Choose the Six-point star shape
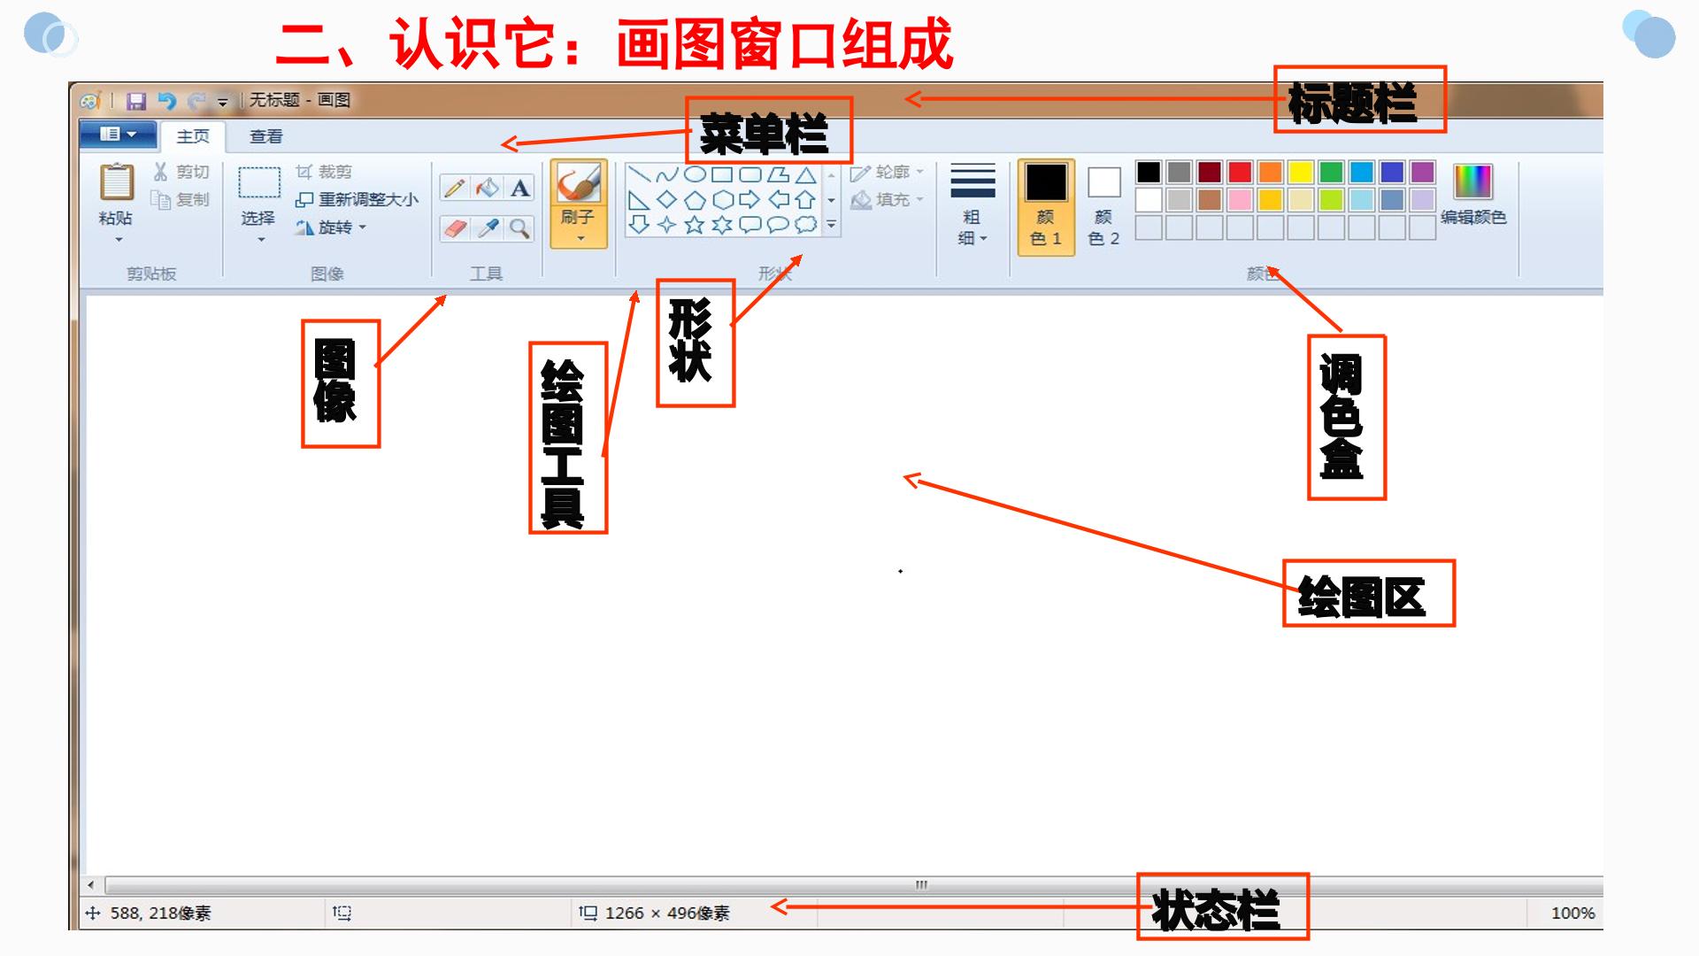This screenshot has height=956, width=1699. 722,225
